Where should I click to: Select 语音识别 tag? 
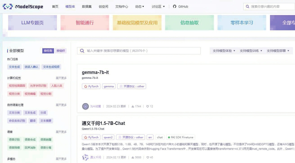point(14,139)
